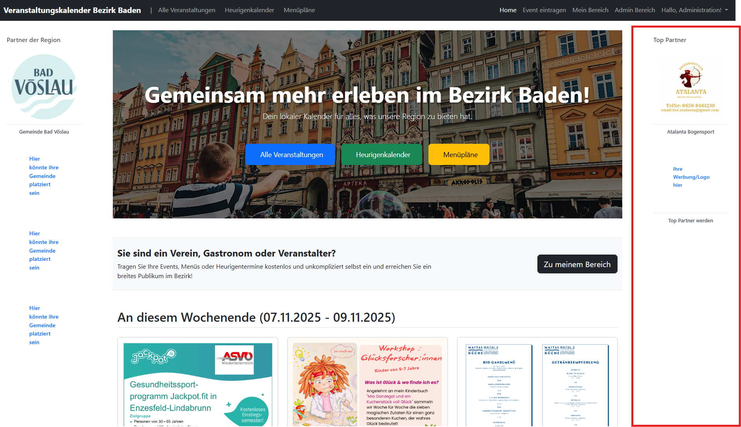
Task: Click the Top Partner werden link
Action: (x=690, y=220)
